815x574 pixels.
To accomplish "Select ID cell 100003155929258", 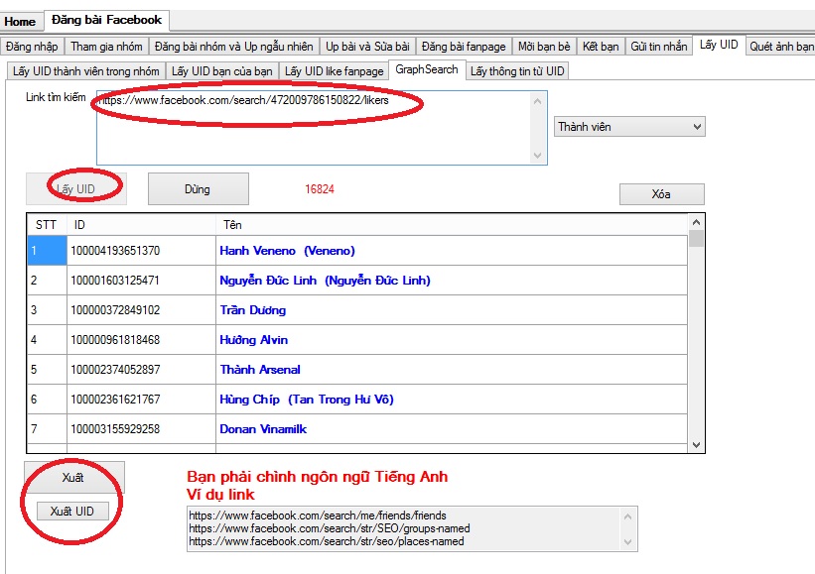I will (x=141, y=428).
